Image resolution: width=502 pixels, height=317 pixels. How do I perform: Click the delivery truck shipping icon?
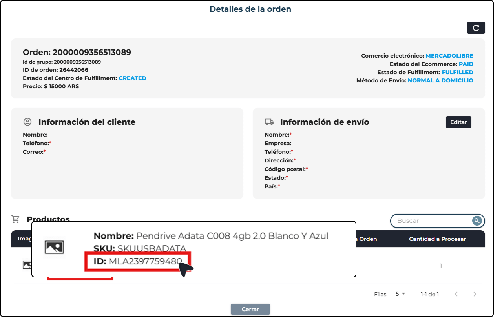tap(269, 122)
